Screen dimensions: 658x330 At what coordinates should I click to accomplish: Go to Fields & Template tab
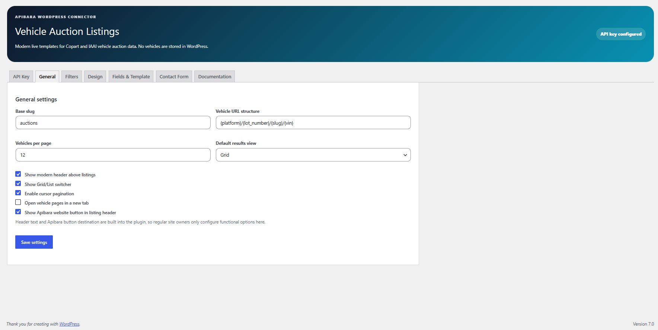coord(131,76)
